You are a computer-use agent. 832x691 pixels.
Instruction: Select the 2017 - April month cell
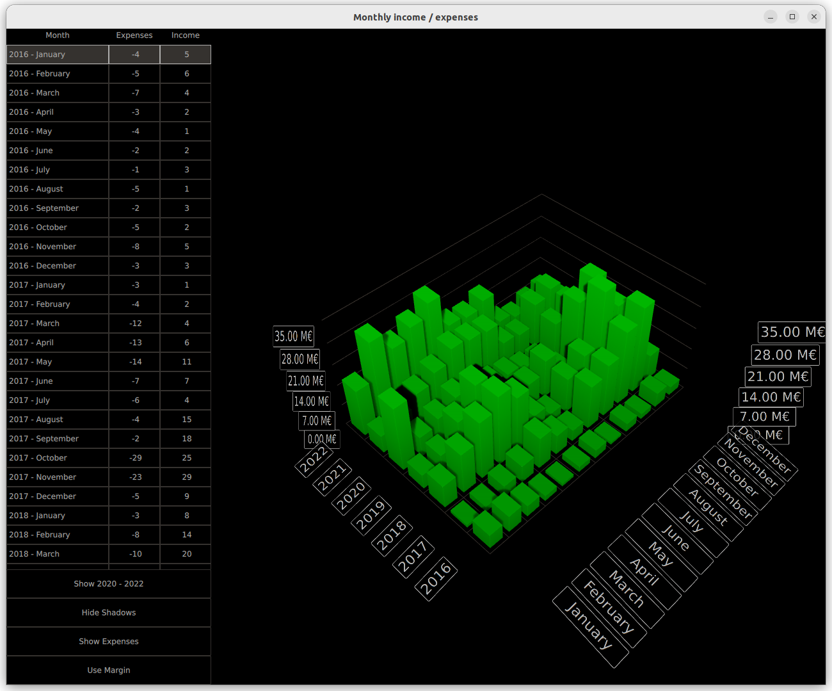click(58, 343)
